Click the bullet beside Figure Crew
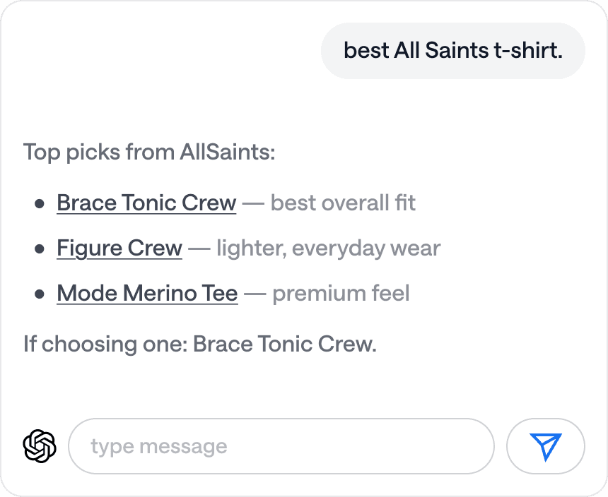This screenshot has height=497, width=608. pos(40,249)
